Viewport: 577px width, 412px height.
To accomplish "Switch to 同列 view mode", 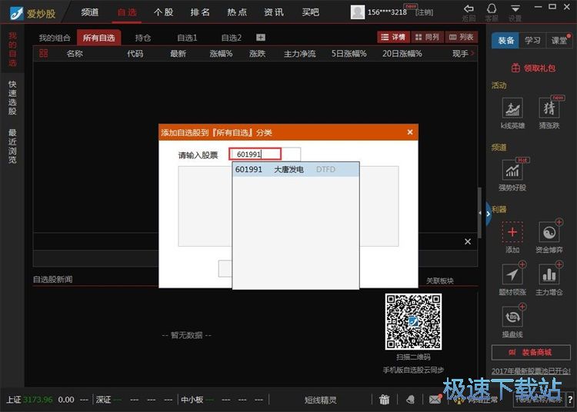I will point(427,37).
